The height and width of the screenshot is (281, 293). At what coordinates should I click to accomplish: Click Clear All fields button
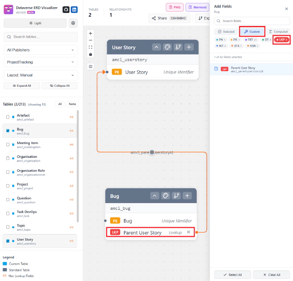pos(272,275)
